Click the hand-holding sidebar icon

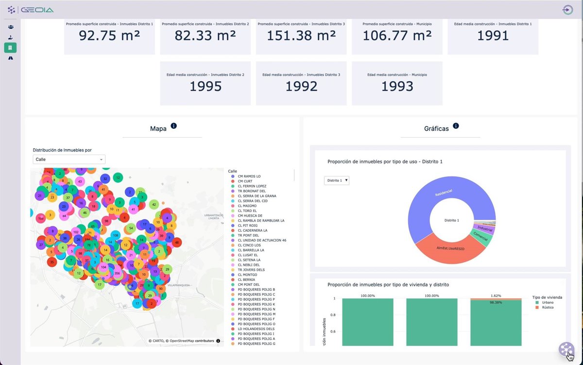pos(11,37)
